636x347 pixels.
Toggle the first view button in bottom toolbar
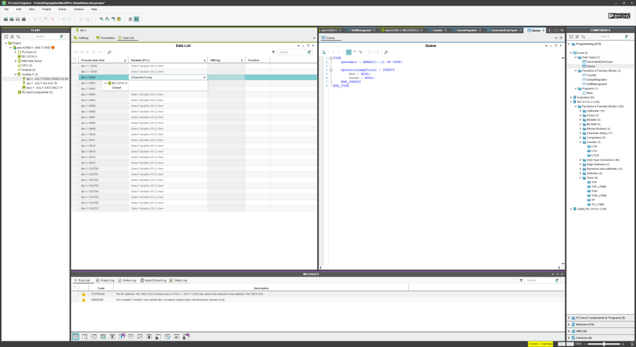pyautogui.click(x=76, y=336)
